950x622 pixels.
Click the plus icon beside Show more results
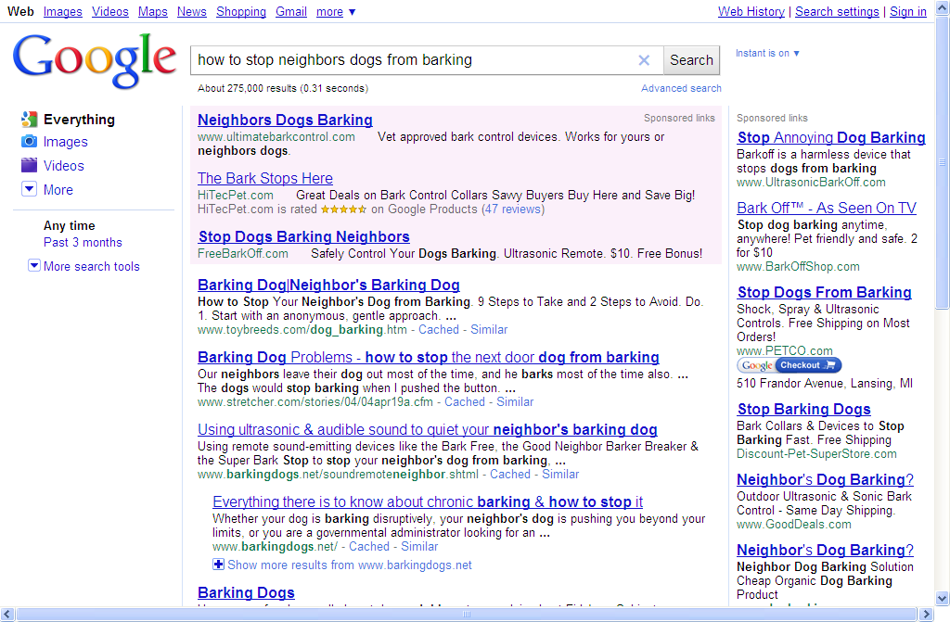[x=218, y=565]
